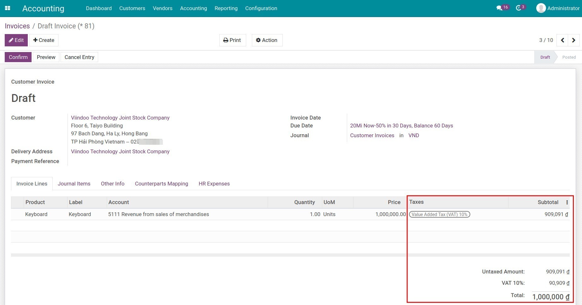The width and height of the screenshot is (582, 305).
Task: Switch to the Counterparts Mapping tab
Action: (161, 184)
